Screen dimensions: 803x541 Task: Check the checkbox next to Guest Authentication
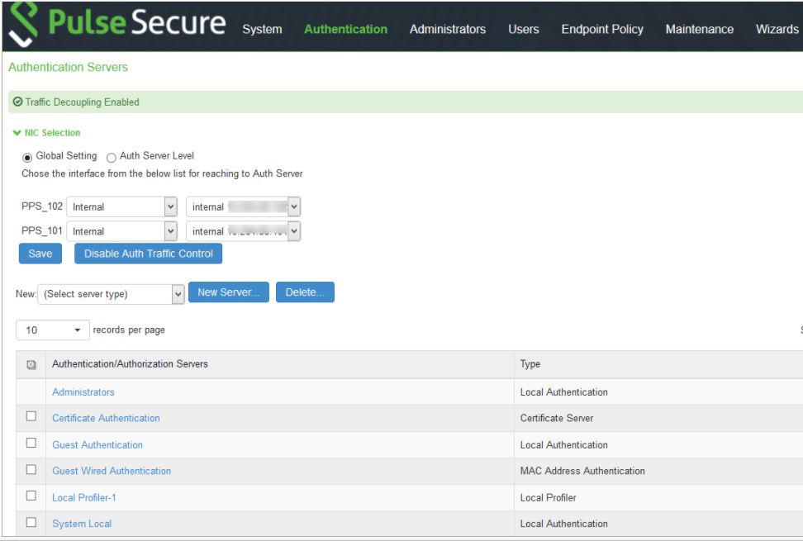[31, 443]
